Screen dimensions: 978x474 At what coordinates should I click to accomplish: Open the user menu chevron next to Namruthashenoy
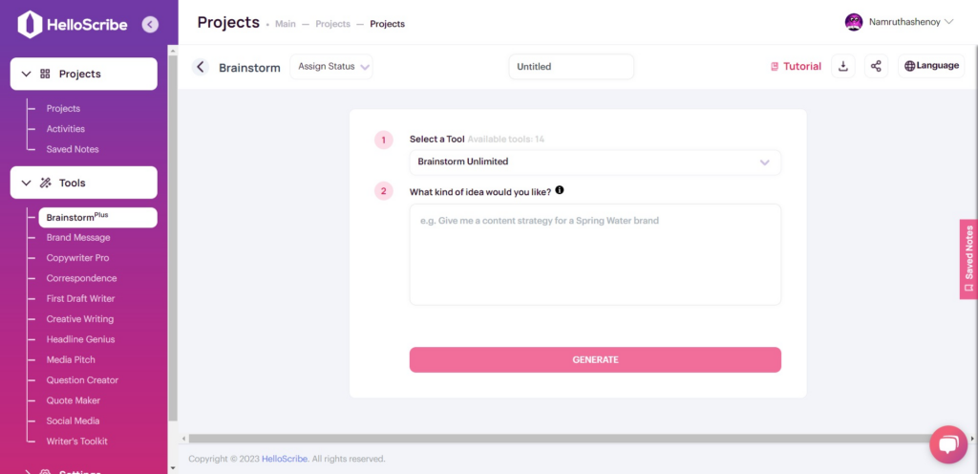point(948,22)
